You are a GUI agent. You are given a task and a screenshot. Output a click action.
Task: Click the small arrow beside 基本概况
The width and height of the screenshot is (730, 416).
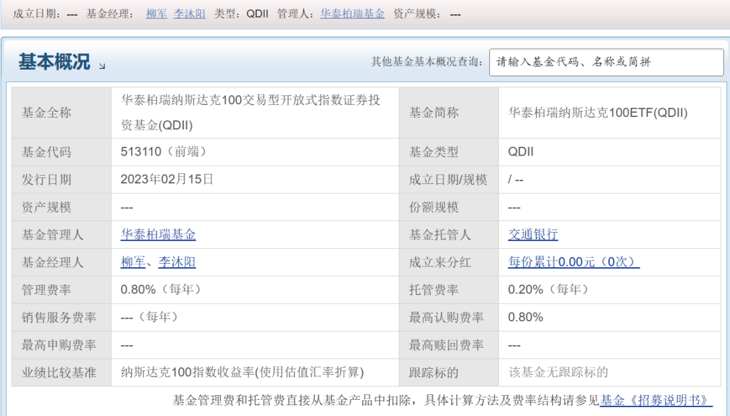102,66
